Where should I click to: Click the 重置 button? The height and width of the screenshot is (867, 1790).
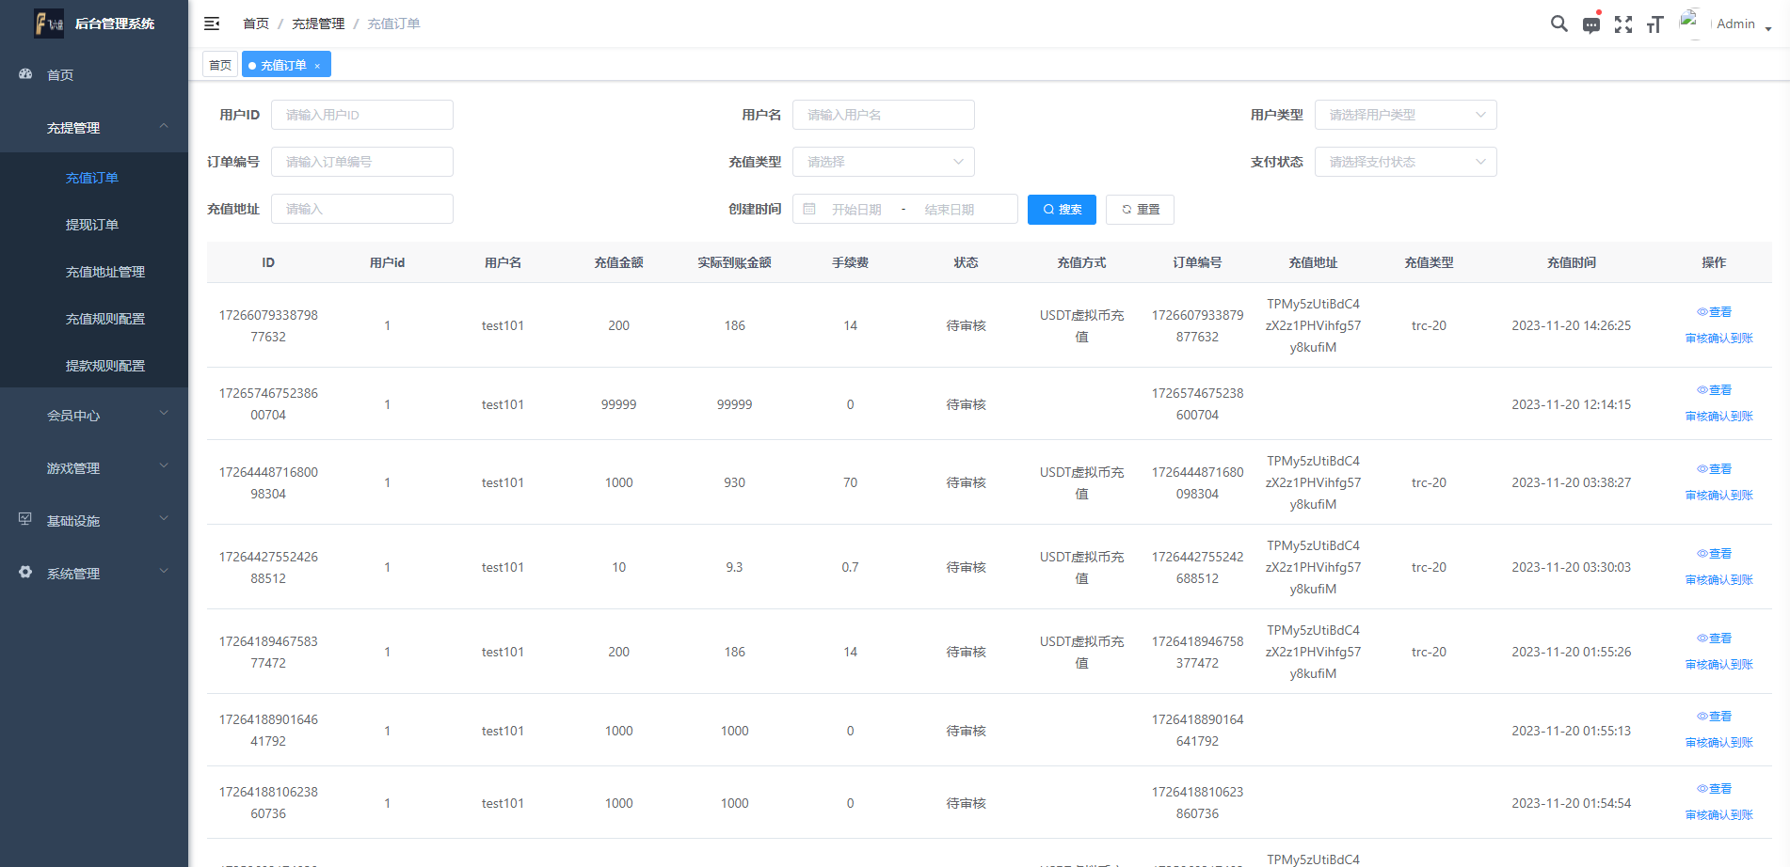[1140, 209]
